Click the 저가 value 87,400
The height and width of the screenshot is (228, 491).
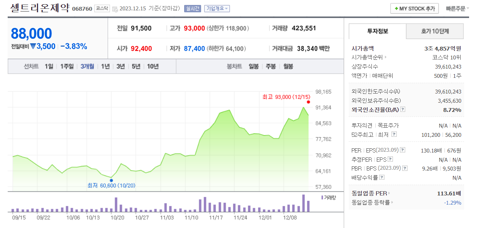click(194, 48)
